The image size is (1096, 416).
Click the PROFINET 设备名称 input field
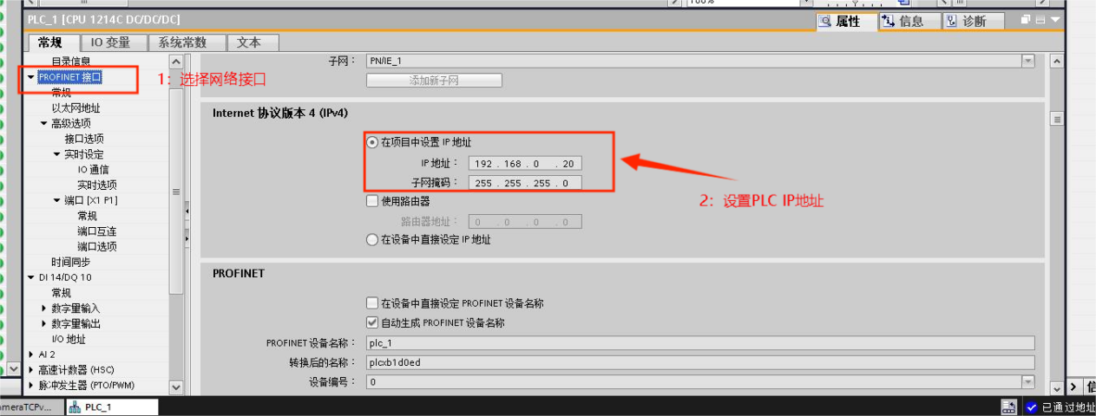click(699, 343)
